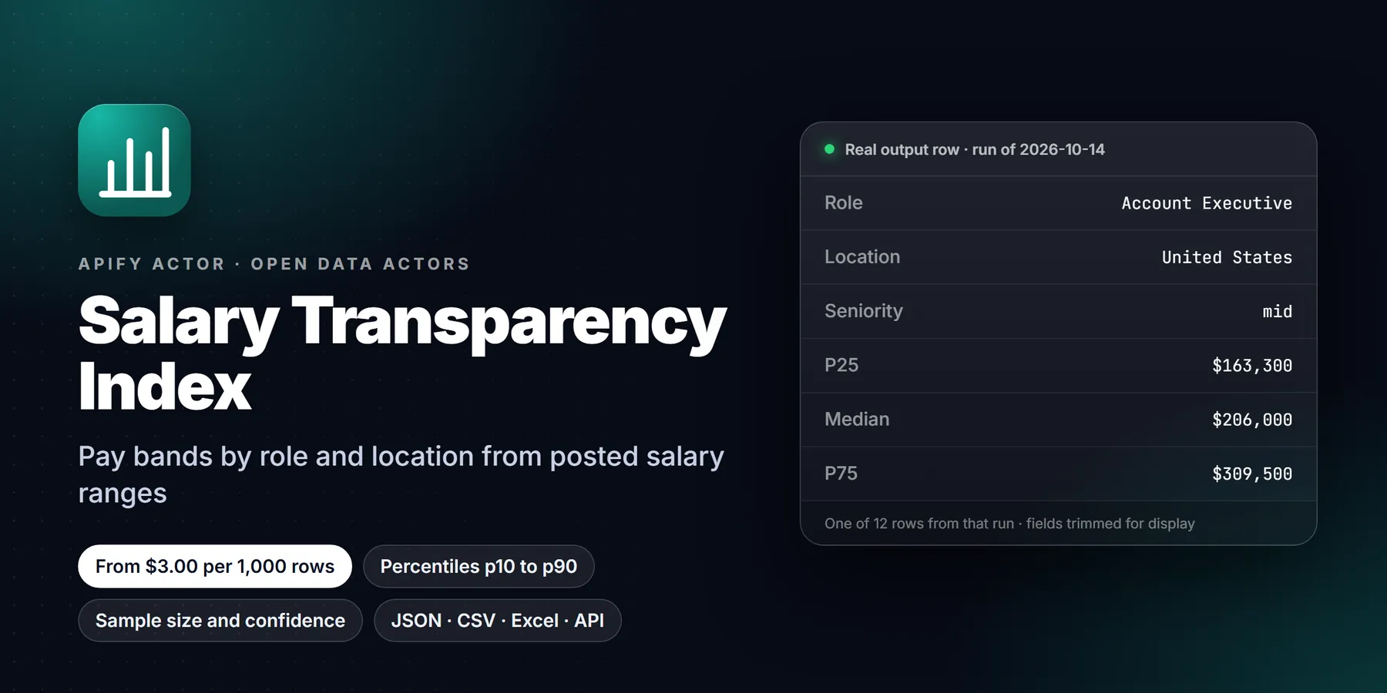Click the 'One of 12 rows from that run' footnote
The height and width of the screenshot is (693, 1387).
tap(1009, 524)
